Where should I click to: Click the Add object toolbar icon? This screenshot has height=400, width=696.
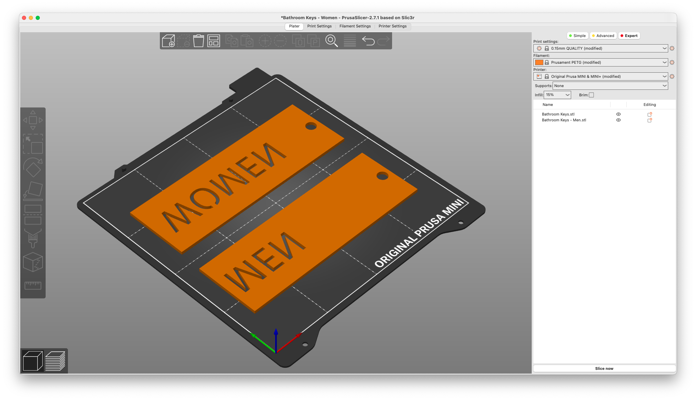(168, 41)
